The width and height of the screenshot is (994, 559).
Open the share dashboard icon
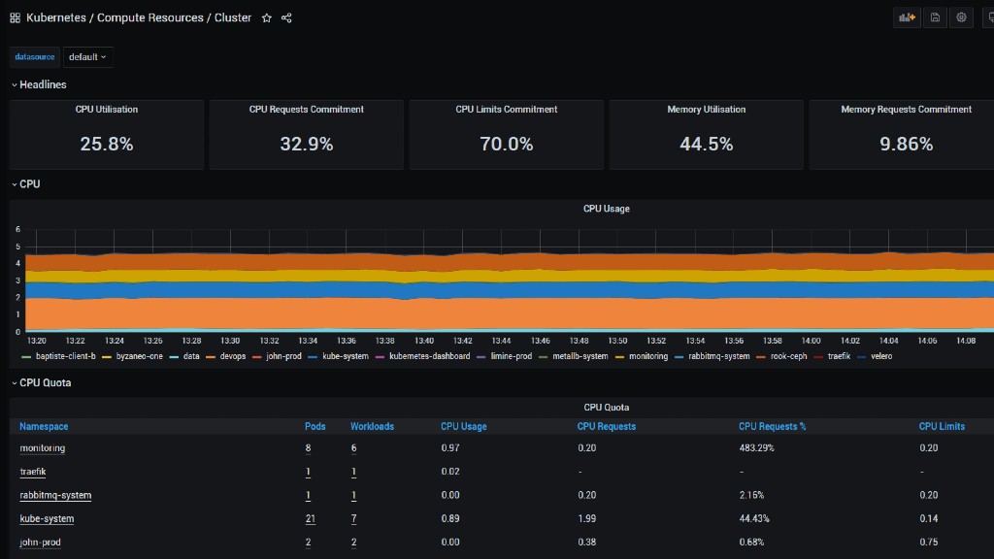286,17
